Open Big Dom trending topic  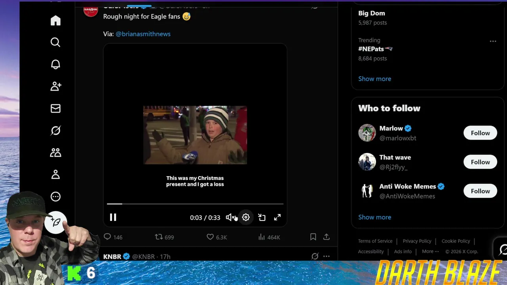[372, 13]
